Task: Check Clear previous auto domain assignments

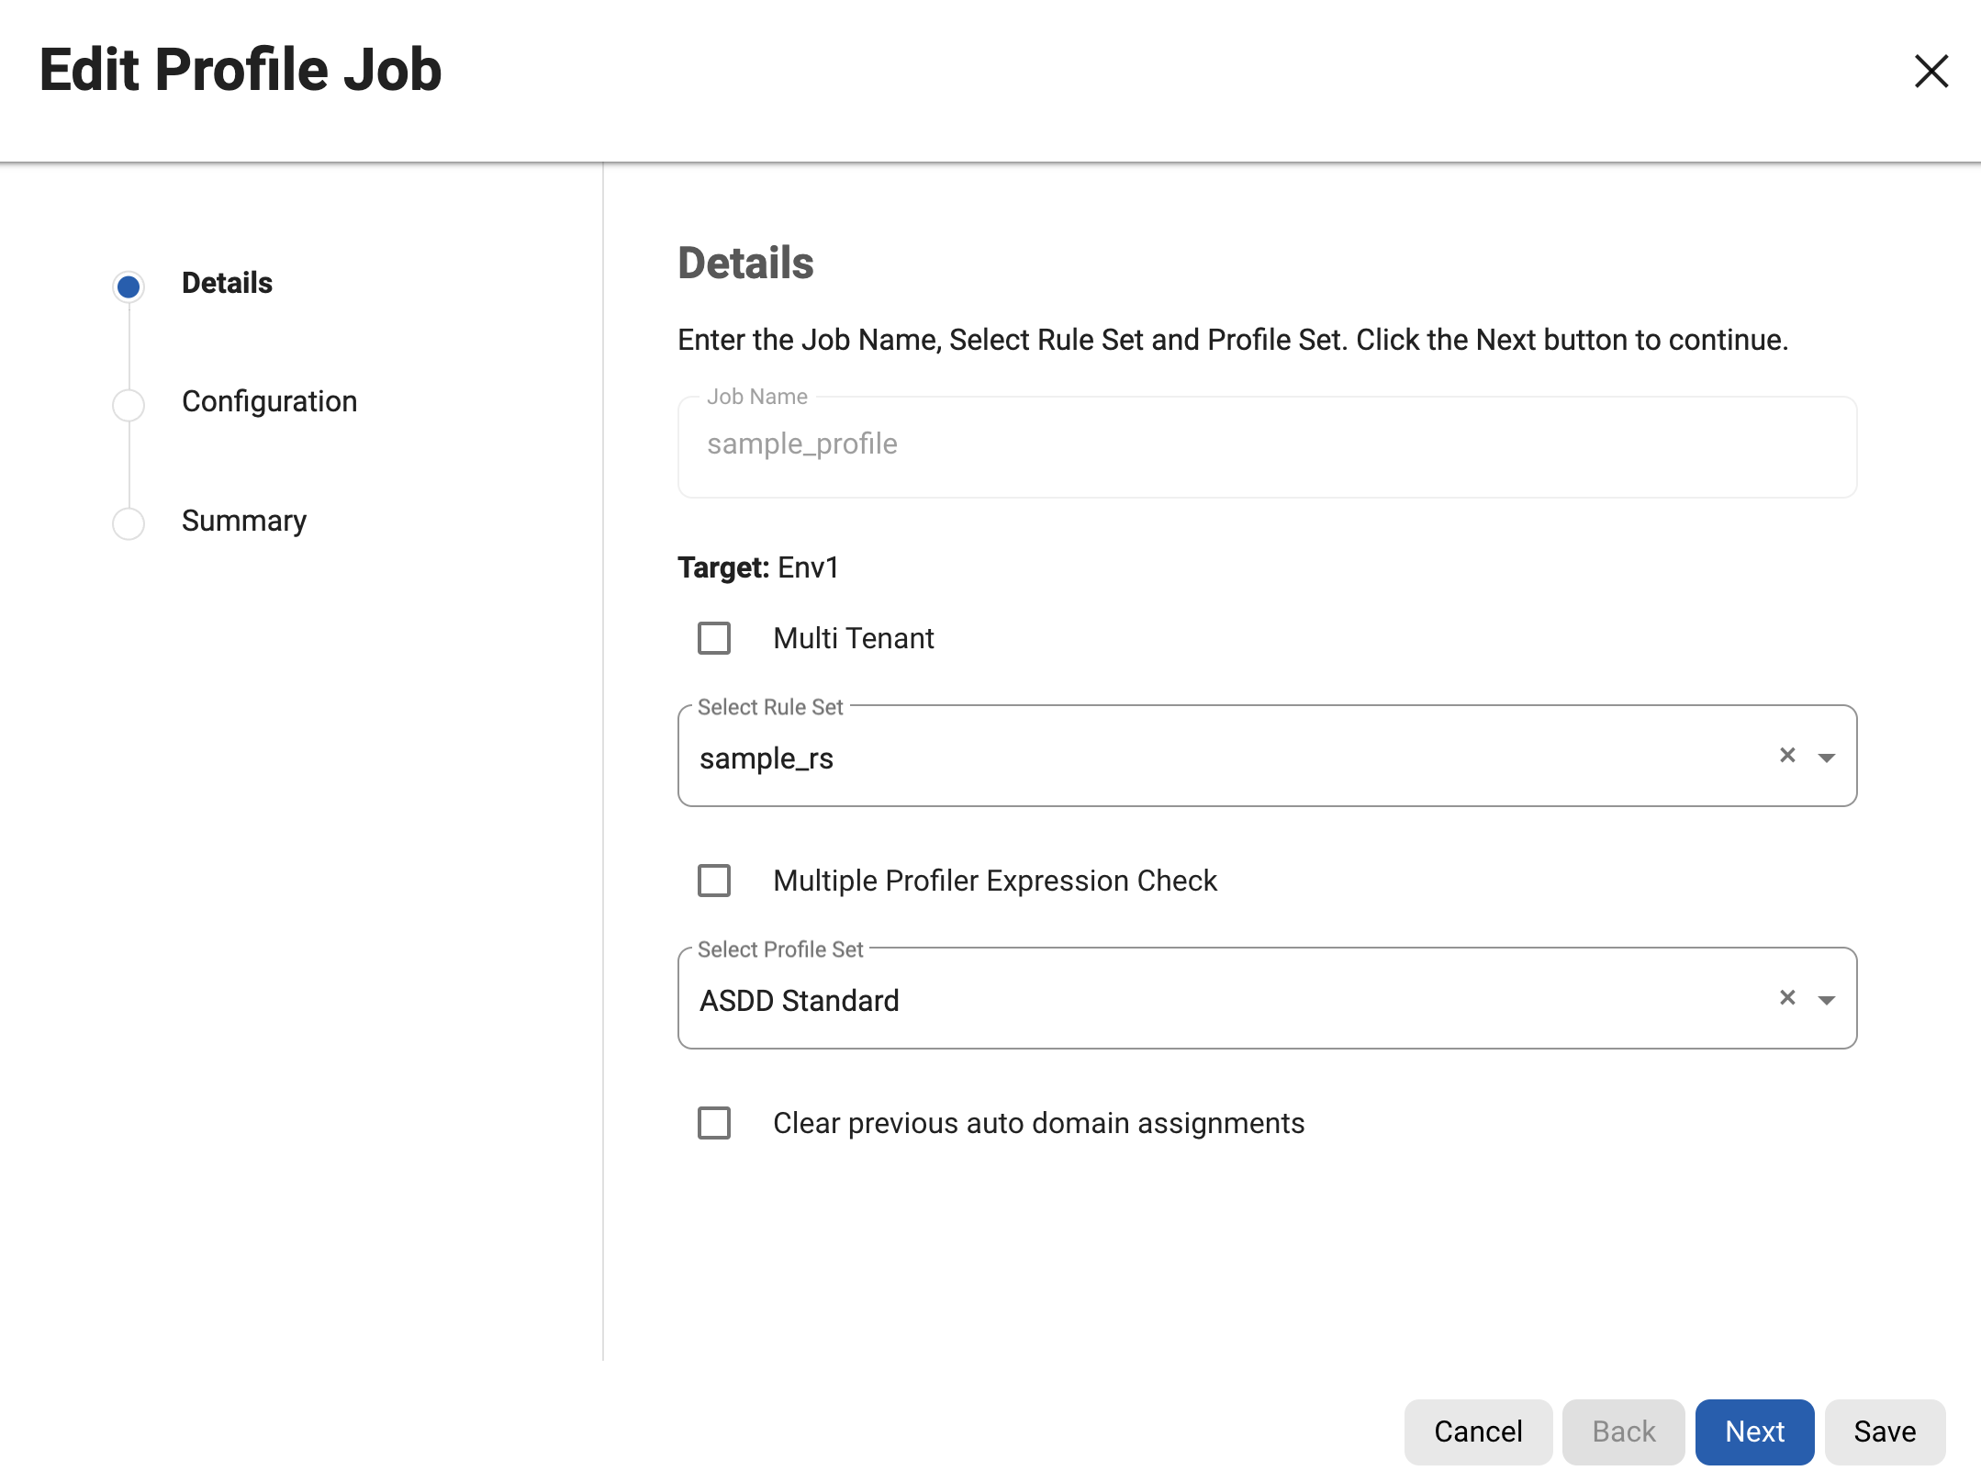Action: [713, 1123]
